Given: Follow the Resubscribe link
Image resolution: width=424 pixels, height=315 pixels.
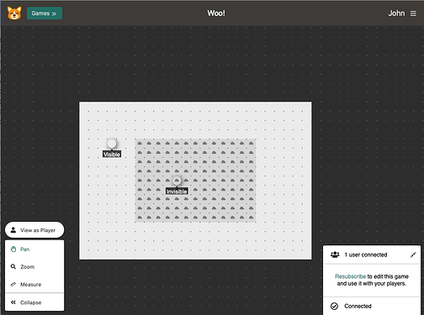Looking at the screenshot, I should (x=350, y=276).
